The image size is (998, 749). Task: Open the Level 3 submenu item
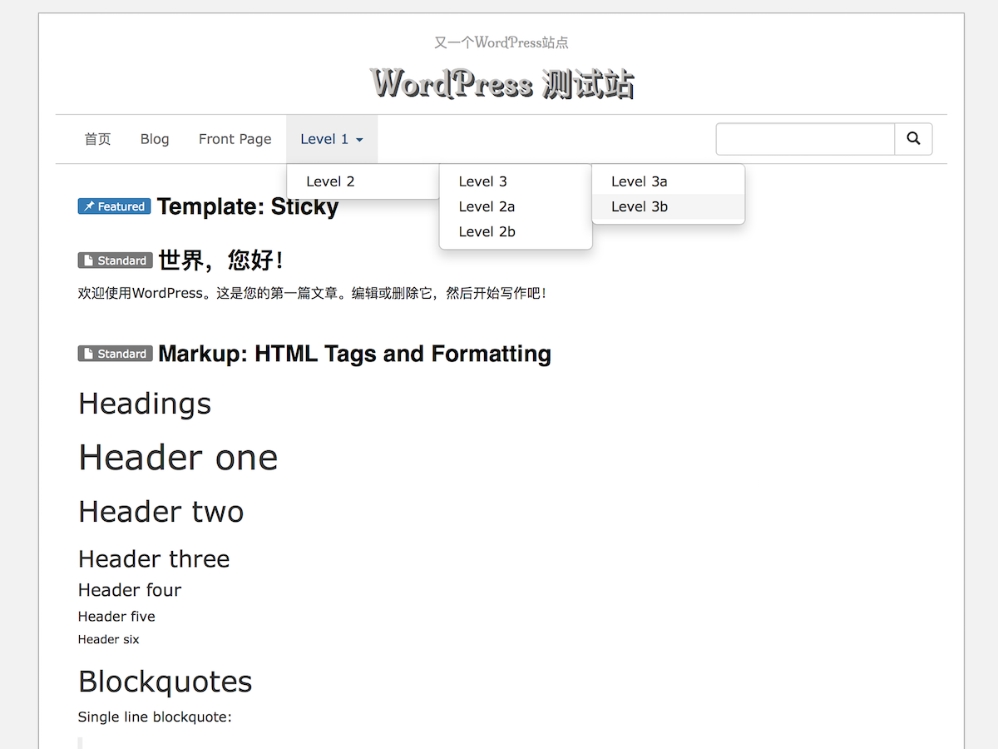point(482,181)
